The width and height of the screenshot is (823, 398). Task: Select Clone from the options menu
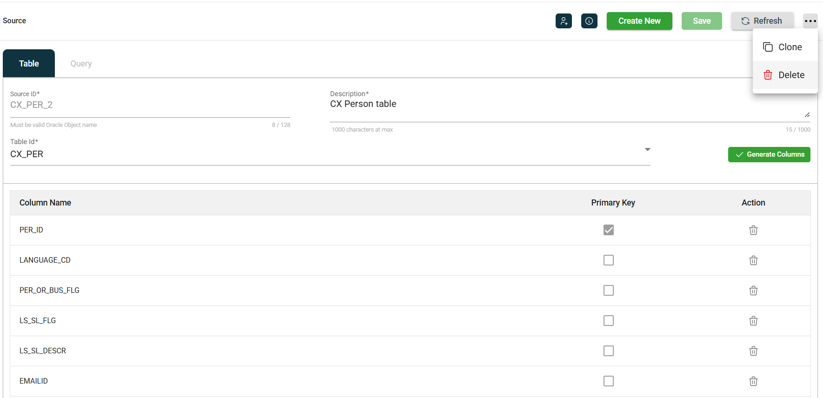pos(785,47)
